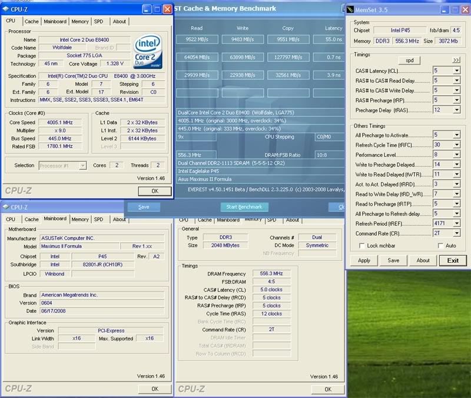This screenshot has width=471, height=398.
Task: Click the 55.0 ns latency result
Action: tap(329, 39)
